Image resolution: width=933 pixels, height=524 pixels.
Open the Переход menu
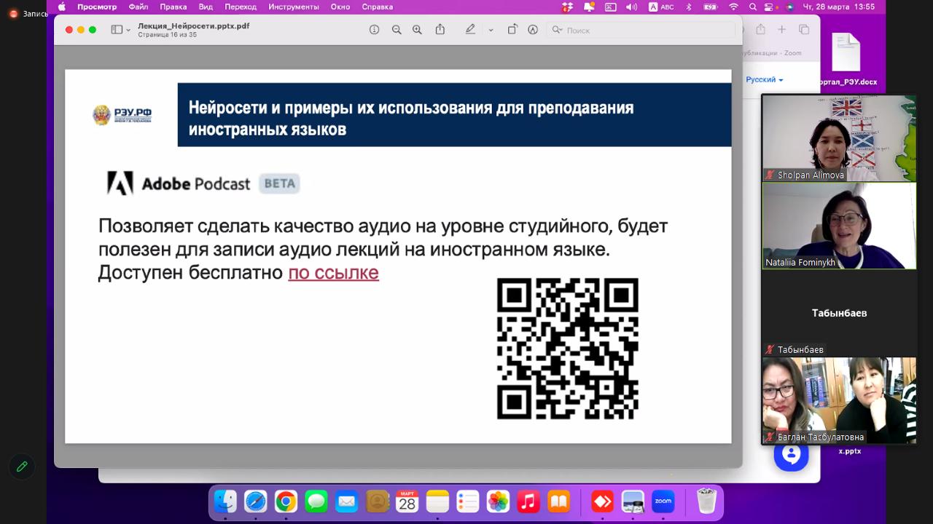tap(241, 7)
